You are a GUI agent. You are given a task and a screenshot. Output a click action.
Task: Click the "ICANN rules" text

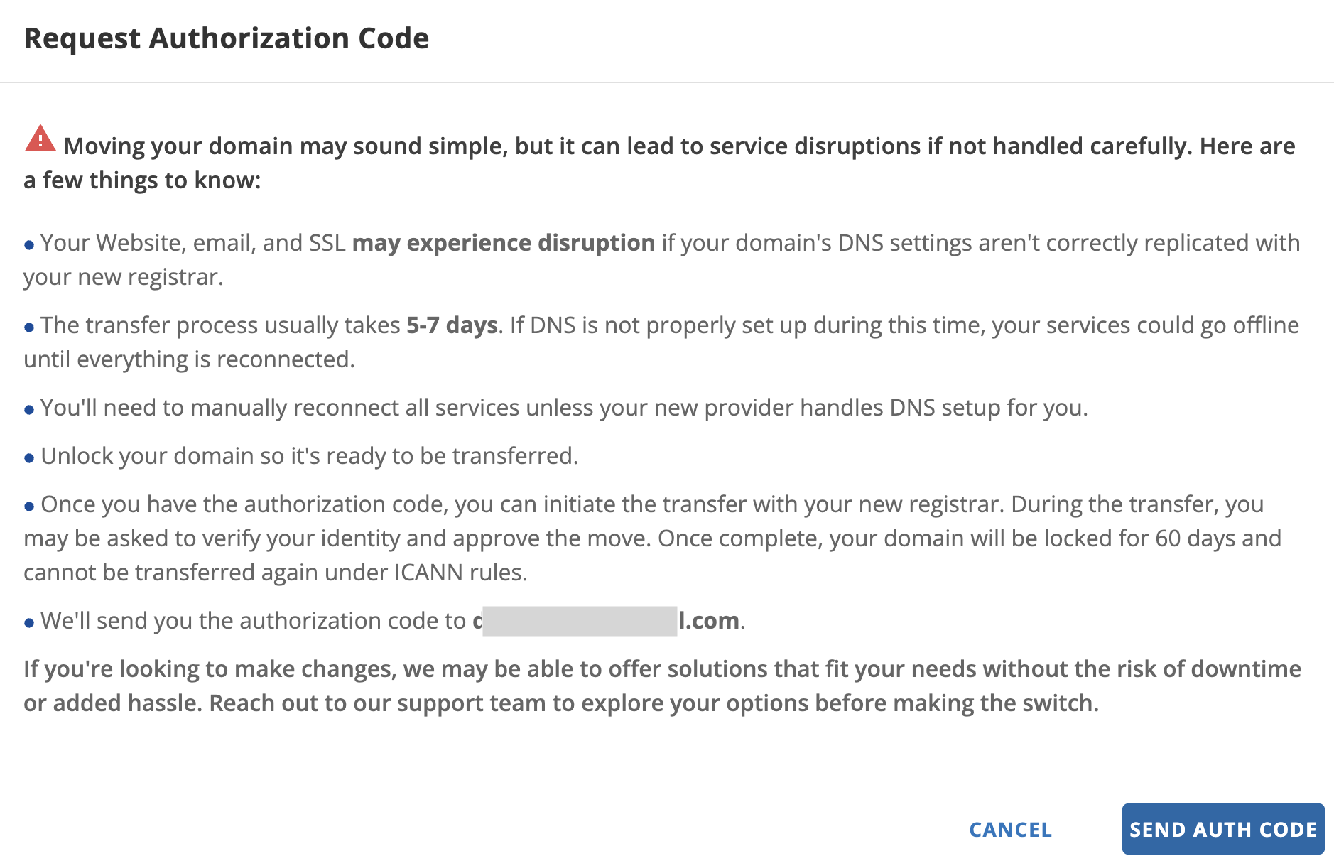pyautogui.click(x=460, y=573)
